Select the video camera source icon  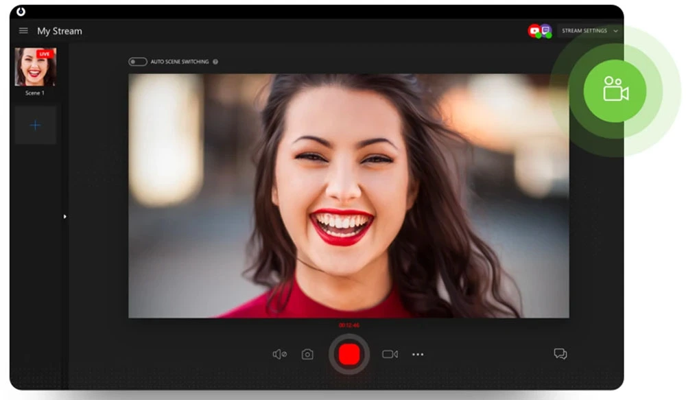point(390,353)
